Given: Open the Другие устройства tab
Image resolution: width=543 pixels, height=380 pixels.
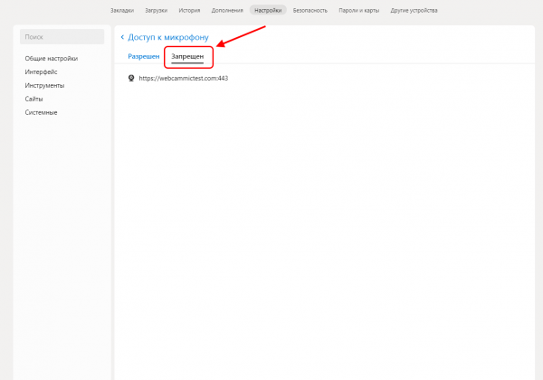Looking at the screenshot, I should 414,10.
